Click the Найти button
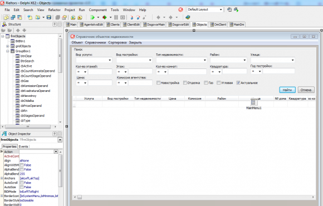This screenshot has width=323, height=206. pyautogui.click(x=287, y=90)
